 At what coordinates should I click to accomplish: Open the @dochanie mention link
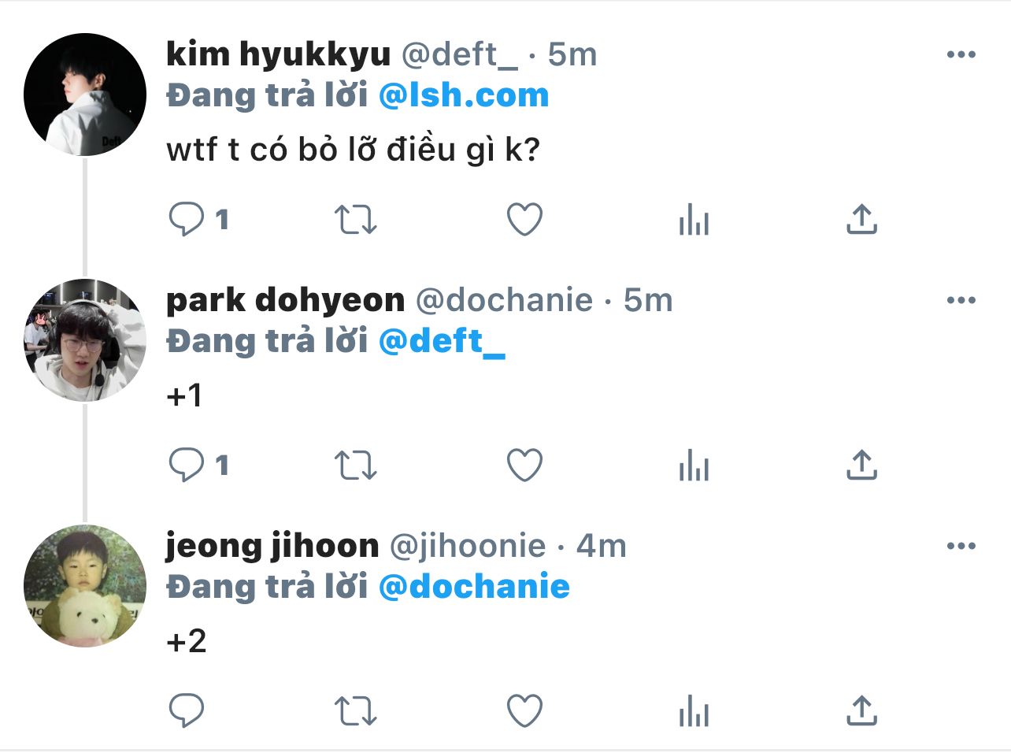pos(474,587)
